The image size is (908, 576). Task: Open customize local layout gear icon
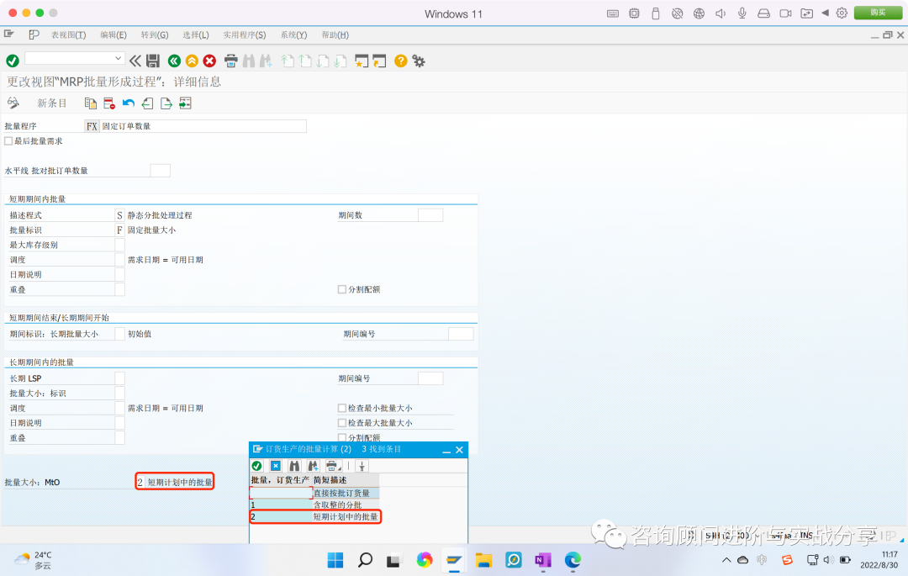point(419,61)
